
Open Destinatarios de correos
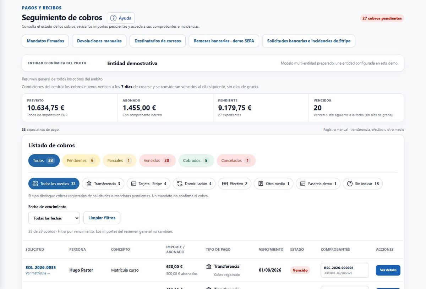(x=158, y=41)
